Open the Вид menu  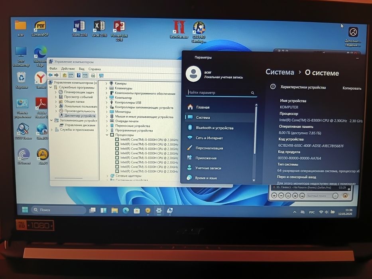pyautogui.click(x=82, y=69)
